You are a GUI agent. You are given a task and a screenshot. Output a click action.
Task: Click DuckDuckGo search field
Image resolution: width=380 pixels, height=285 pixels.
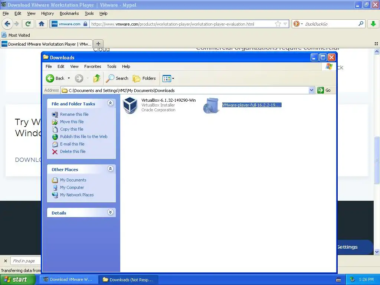[331, 24]
